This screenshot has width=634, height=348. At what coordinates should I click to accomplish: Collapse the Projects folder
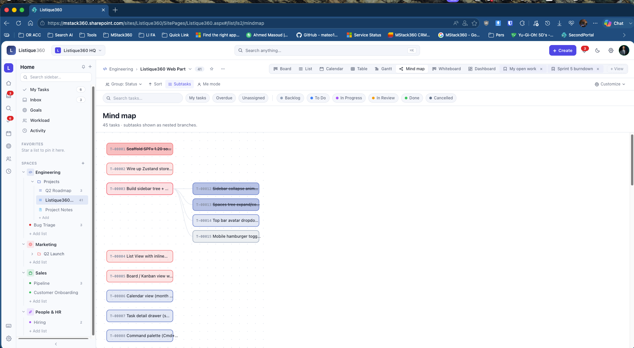(x=32, y=182)
